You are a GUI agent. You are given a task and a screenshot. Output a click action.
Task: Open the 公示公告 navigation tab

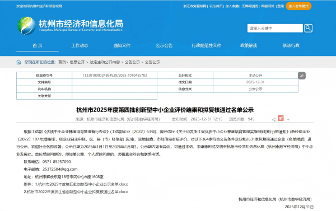164,45
